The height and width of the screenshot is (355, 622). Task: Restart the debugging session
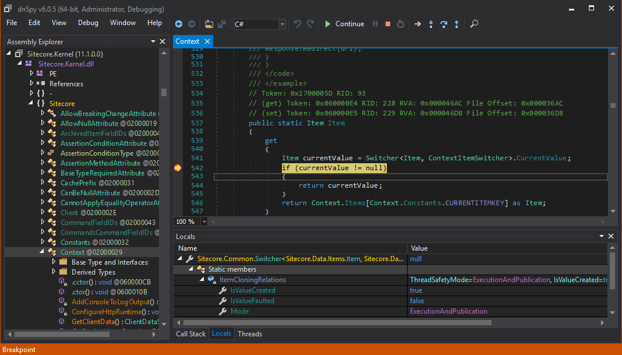click(x=401, y=24)
